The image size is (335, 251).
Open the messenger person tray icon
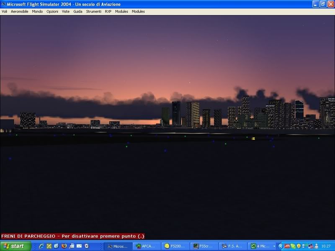coord(317,246)
